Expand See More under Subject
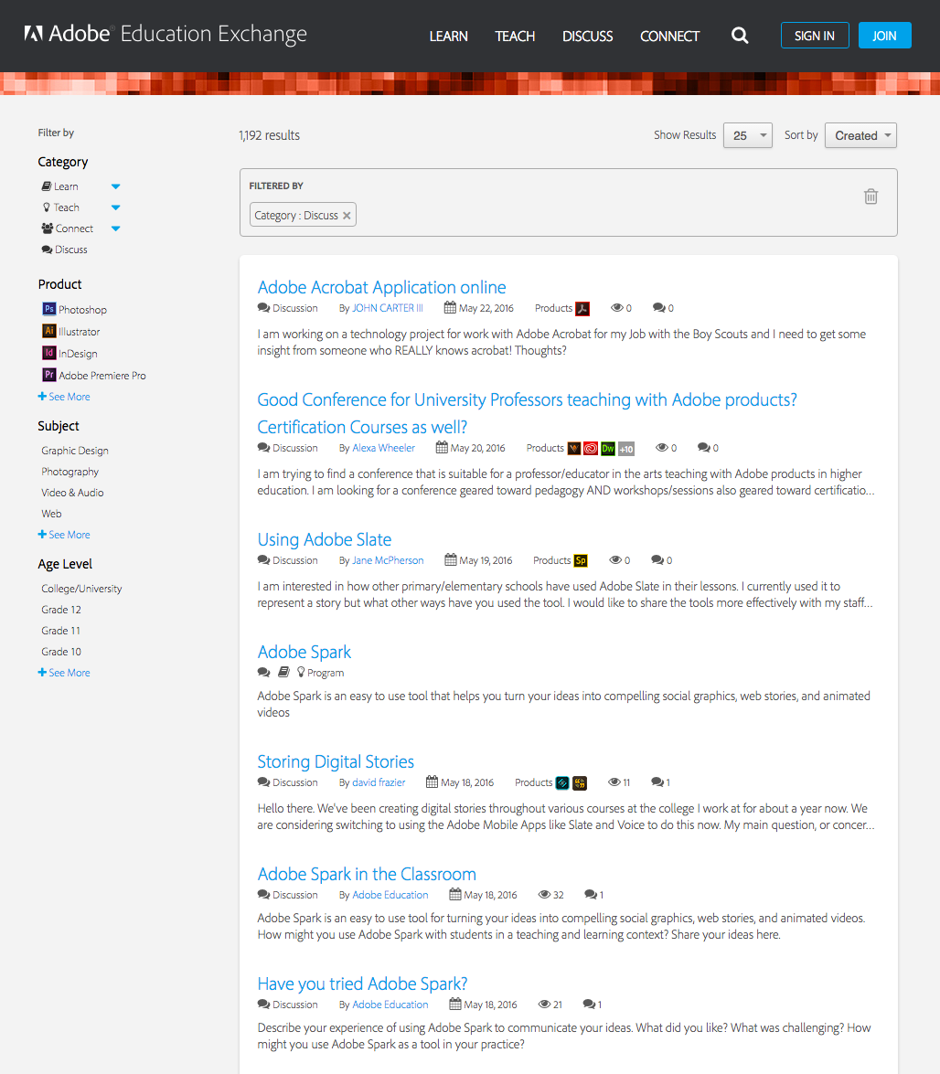The width and height of the screenshot is (940, 1074). pyautogui.click(x=64, y=535)
